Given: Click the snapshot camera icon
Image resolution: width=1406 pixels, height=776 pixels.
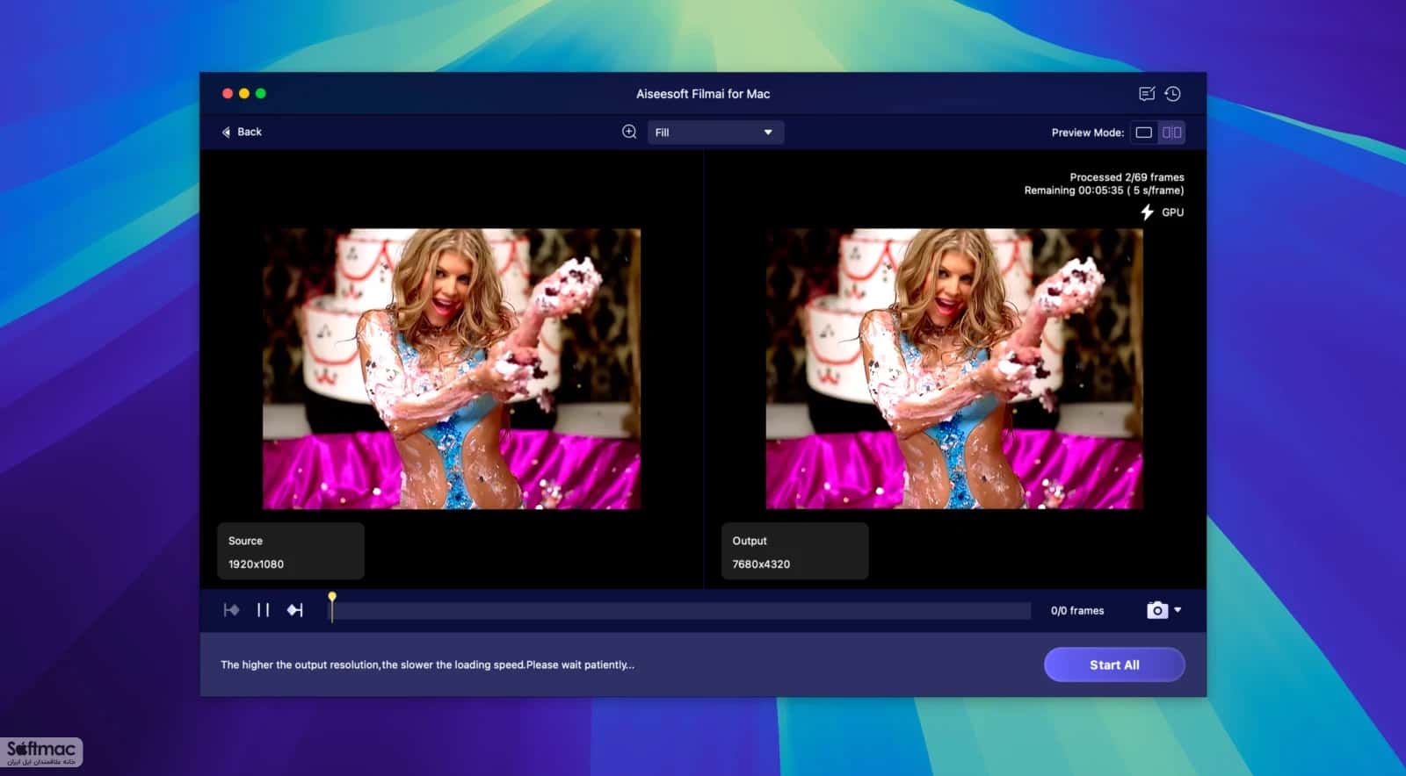Looking at the screenshot, I should pyautogui.click(x=1157, y=610).
